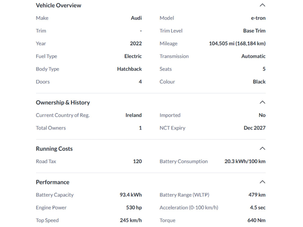
Task: Click the Acceleration (0-100 km/h) label
Action: click(189, 208)
